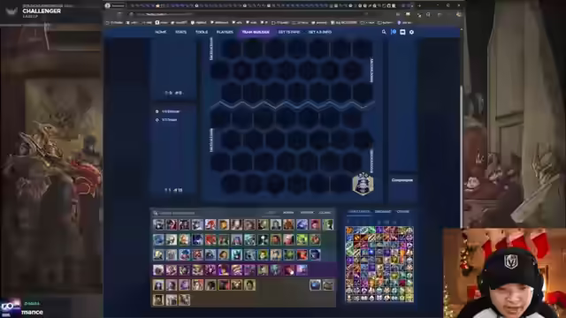Image resolution: width=566 pixels, height=318 pixels.
Task: Open the SET 13 INFO link
Action: pos(289,32)
